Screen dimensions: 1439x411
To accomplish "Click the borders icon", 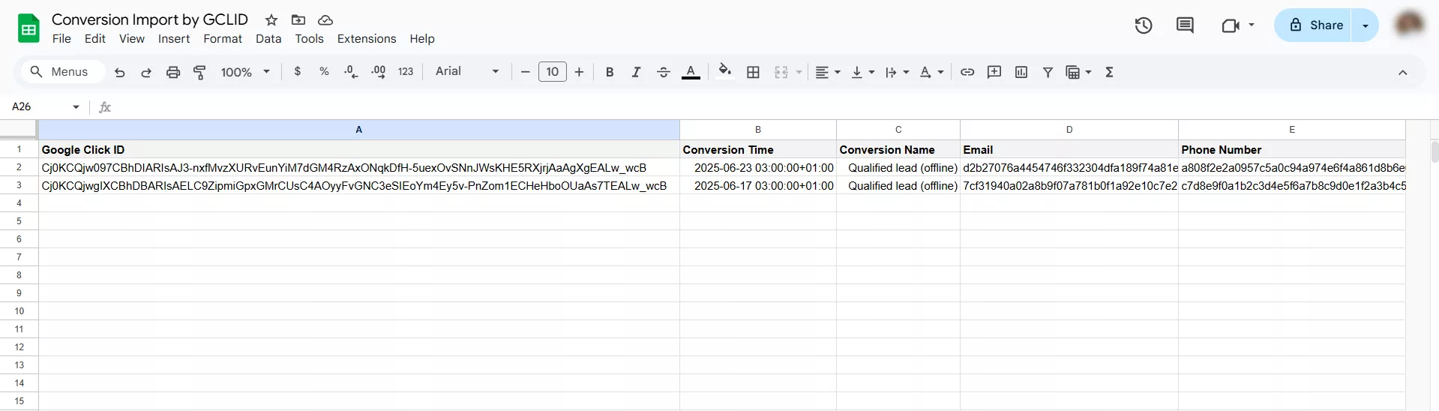I will tap(753, 72).
